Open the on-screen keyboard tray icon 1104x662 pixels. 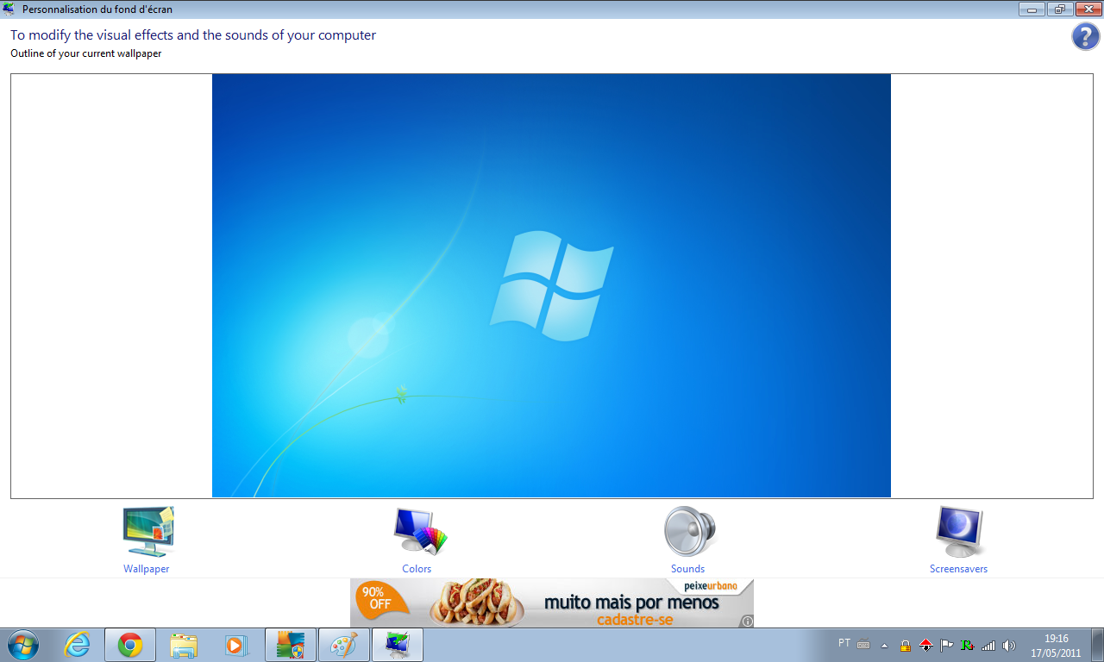[x=863, y=646]
